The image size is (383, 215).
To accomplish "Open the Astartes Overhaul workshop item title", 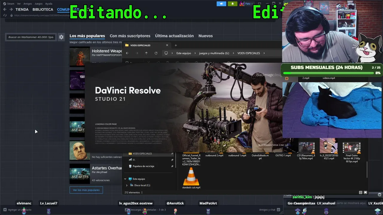I will 107,168.
